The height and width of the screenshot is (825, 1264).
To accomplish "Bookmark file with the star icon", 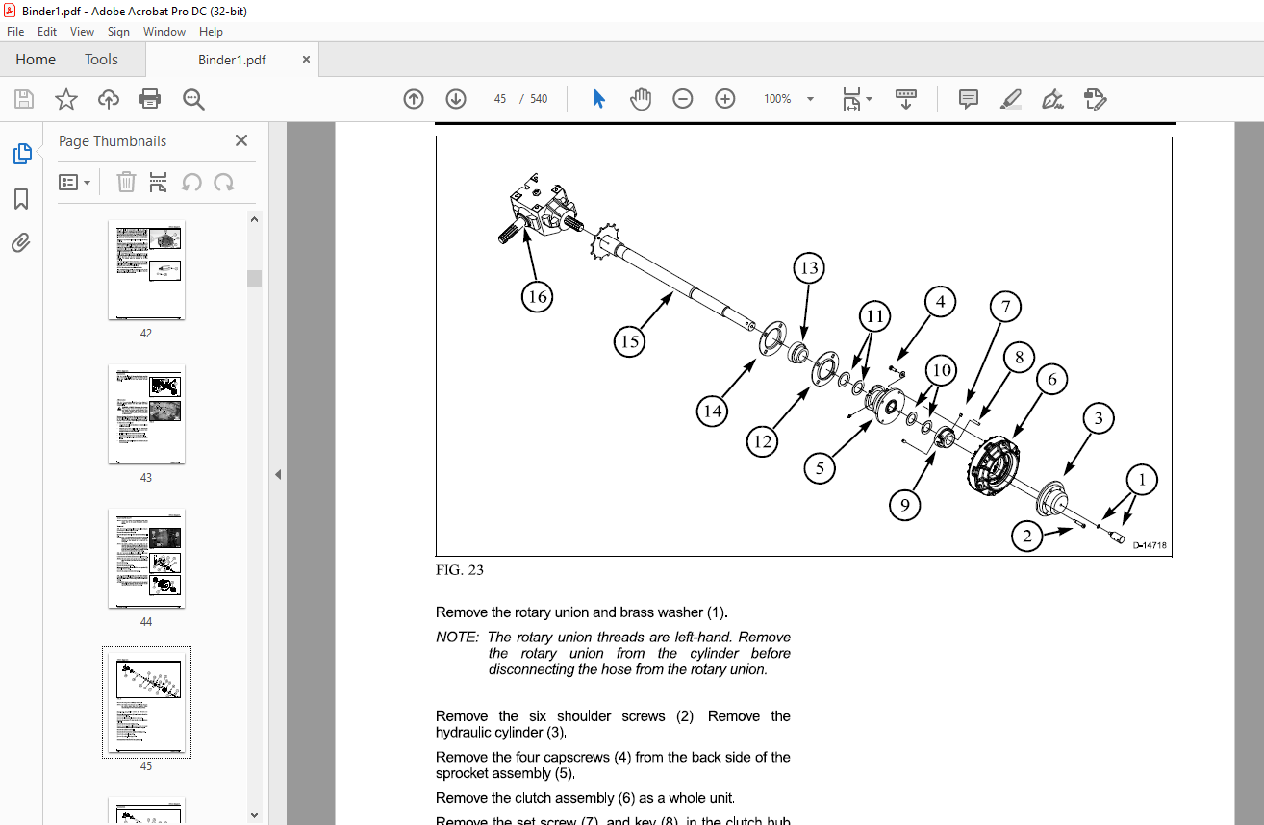I will pos(66,99).
